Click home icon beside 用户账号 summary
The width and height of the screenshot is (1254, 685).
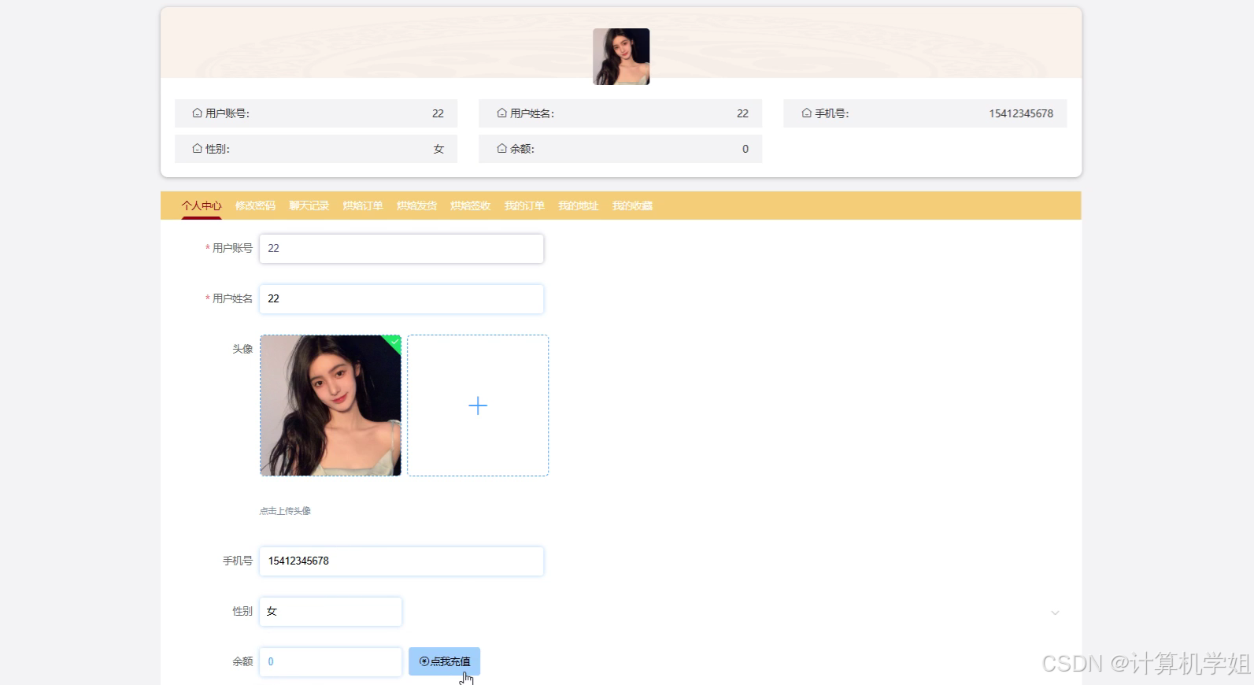click(197, 113)
